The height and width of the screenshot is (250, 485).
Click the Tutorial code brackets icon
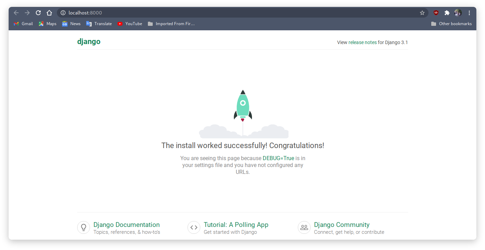(x=194, y=228)
